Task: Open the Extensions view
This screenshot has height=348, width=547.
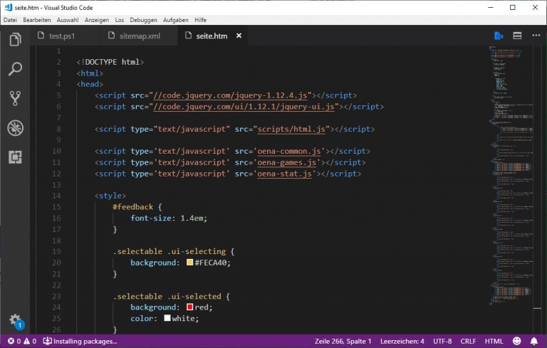Action: click(x=15, y=157)
